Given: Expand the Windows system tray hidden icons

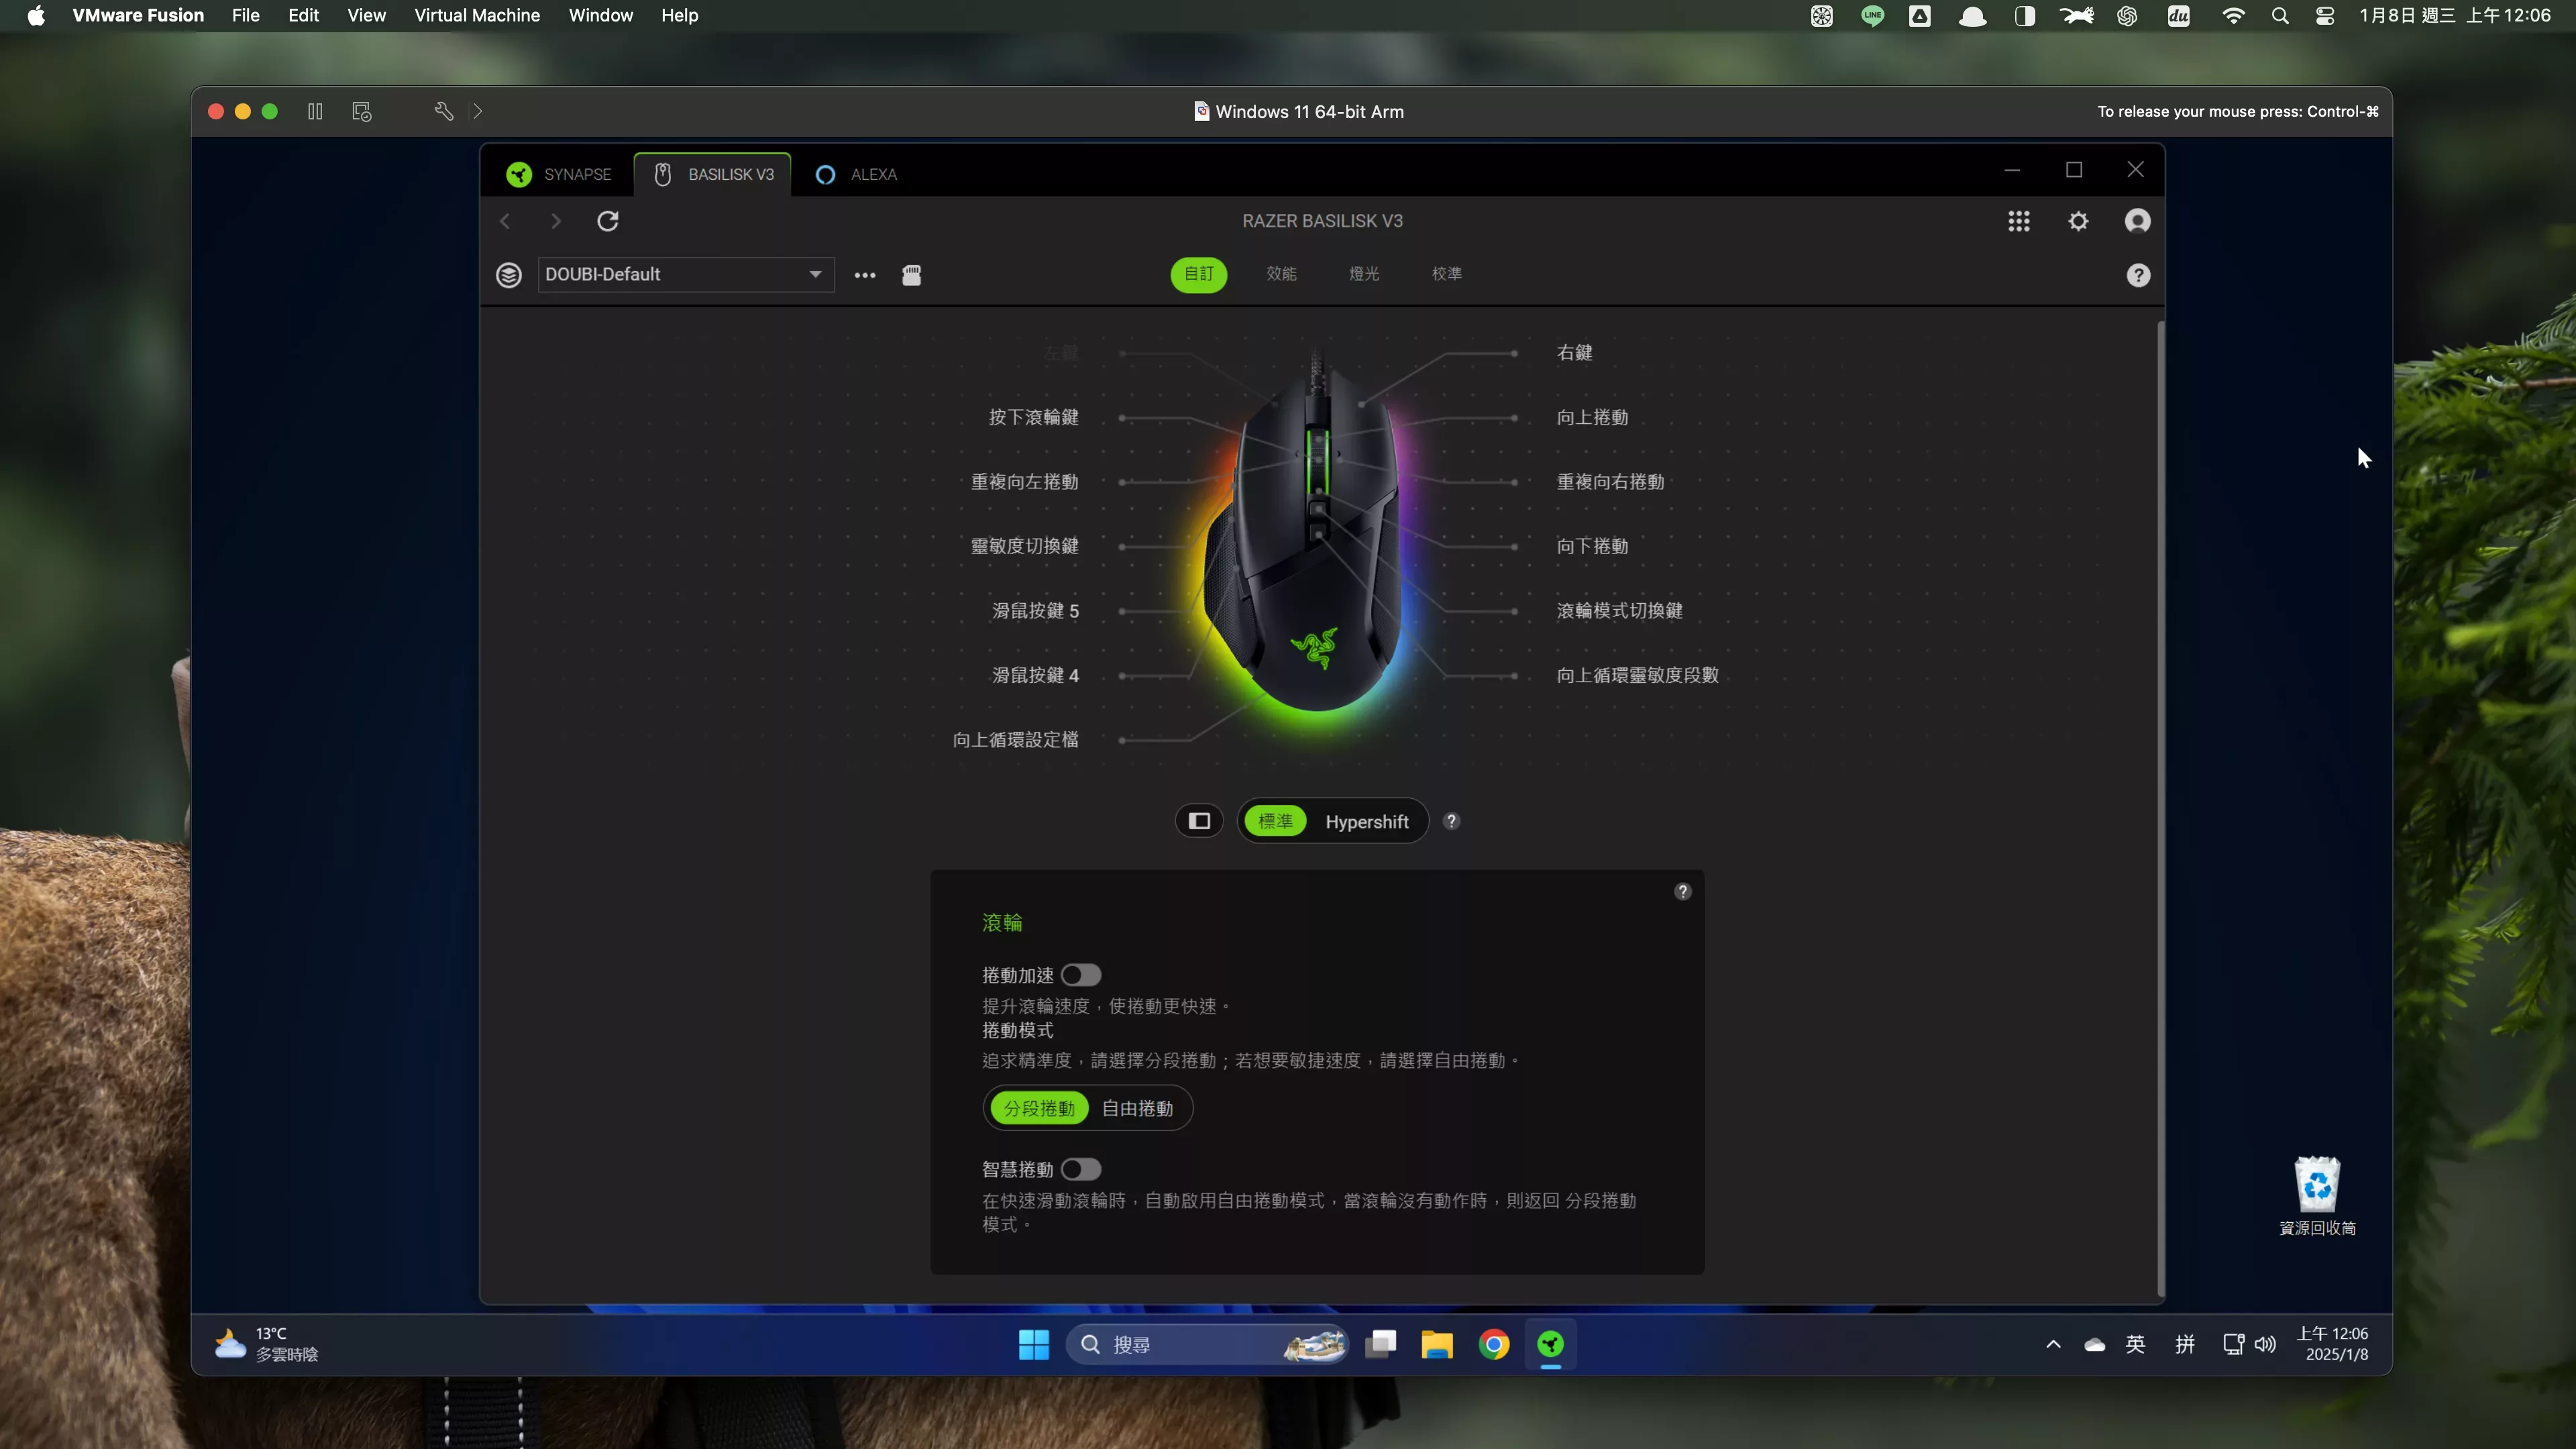Looking at the screenshot, I should click(2053, 1345).
